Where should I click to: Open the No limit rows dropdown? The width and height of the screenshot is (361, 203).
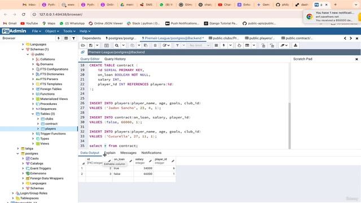click(x=199, y=45)
